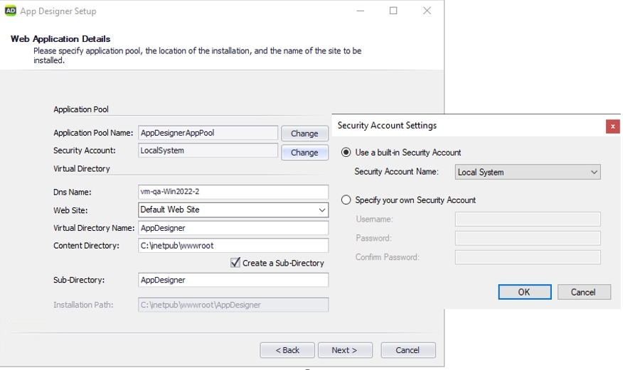The width and height of the screenshot is (623, 370).
Task: Proceed with the Next button
Action: point(345,350)
